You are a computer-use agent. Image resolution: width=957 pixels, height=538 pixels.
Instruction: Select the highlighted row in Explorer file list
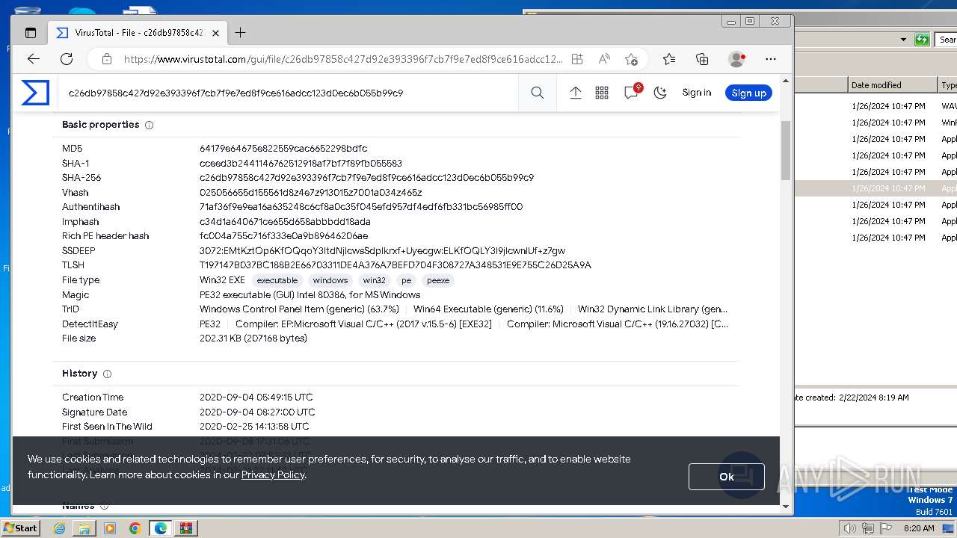pyautogui.click(x=876, y=188)
